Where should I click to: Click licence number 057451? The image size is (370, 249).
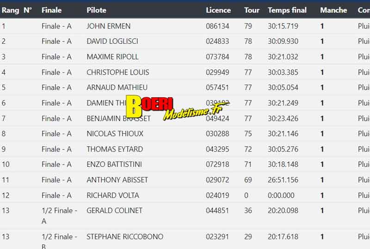click(x=217, y=88)
